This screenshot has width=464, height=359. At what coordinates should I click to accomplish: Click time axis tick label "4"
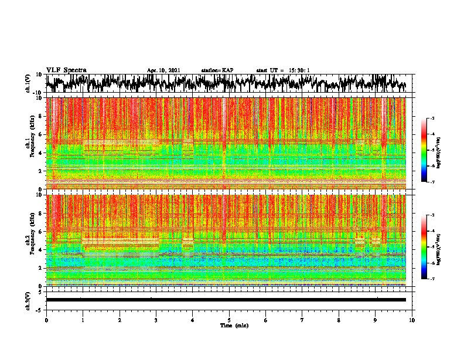pyautogui.click(x=193, y=320)
